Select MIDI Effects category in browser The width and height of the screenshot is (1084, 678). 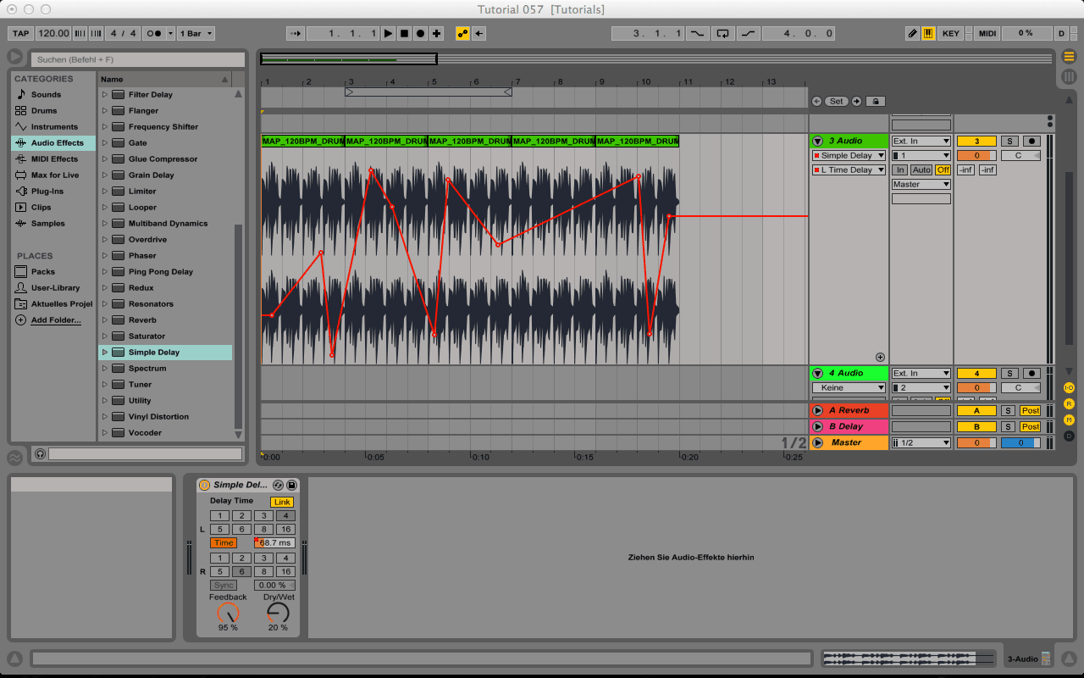(54, 158)
